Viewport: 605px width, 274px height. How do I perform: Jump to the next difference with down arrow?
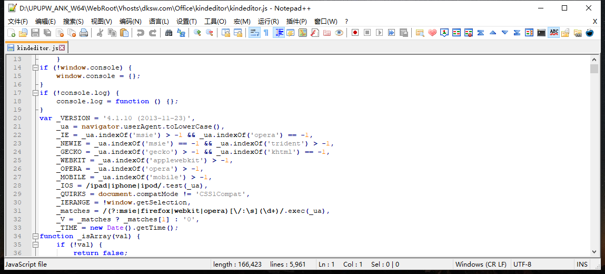click(x=504, y=33)
